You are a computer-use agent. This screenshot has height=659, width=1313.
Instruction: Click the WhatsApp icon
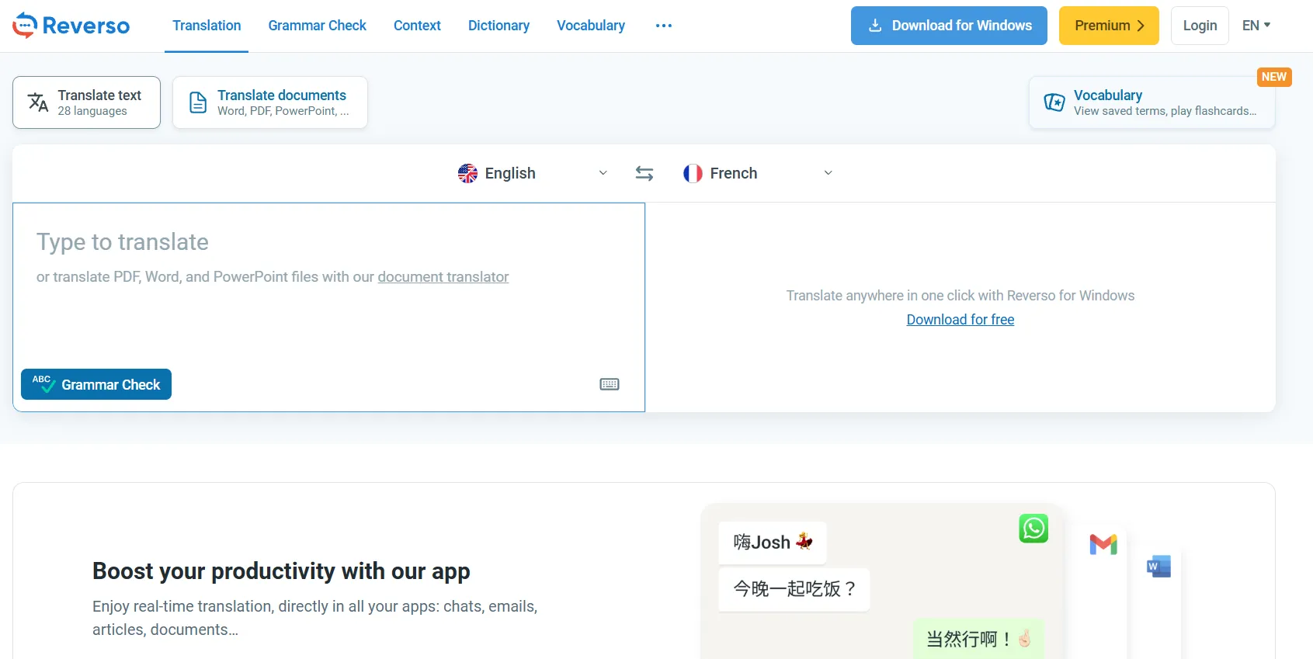coord(1033,529)
